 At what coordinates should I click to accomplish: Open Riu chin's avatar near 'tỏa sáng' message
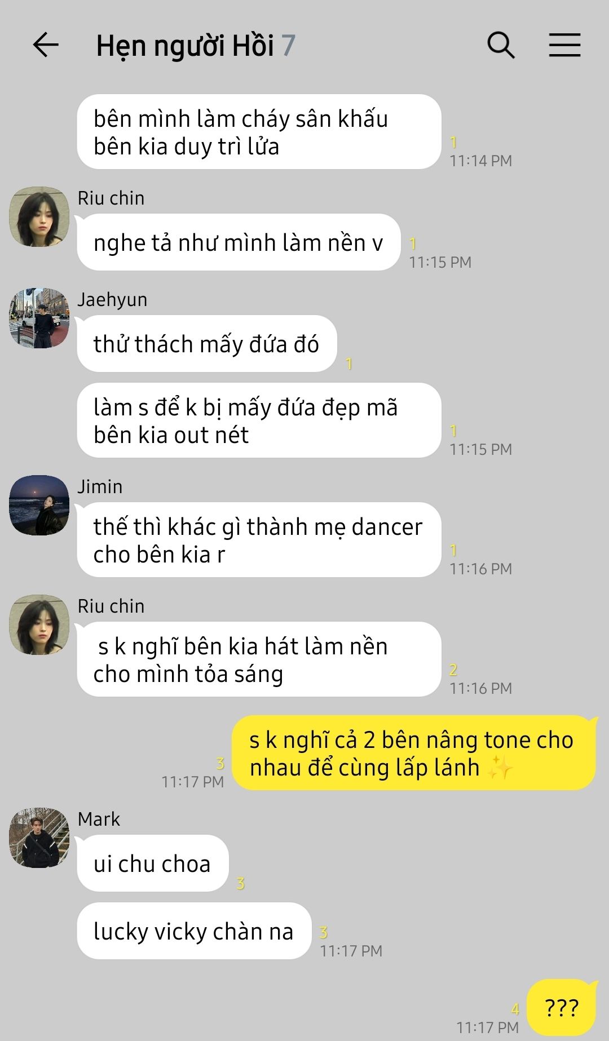point(39,624)
